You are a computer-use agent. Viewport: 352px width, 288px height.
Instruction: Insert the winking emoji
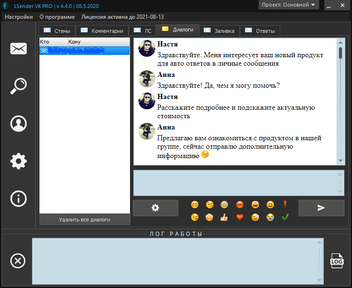(210, 205)
